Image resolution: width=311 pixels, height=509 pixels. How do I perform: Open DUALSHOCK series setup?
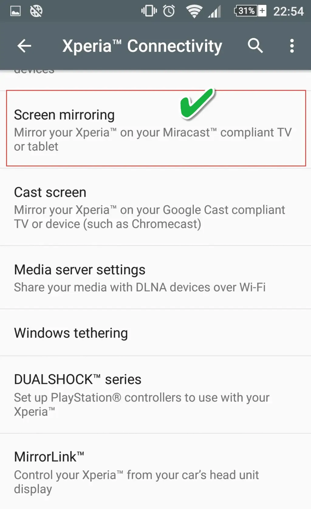(155, 395)
